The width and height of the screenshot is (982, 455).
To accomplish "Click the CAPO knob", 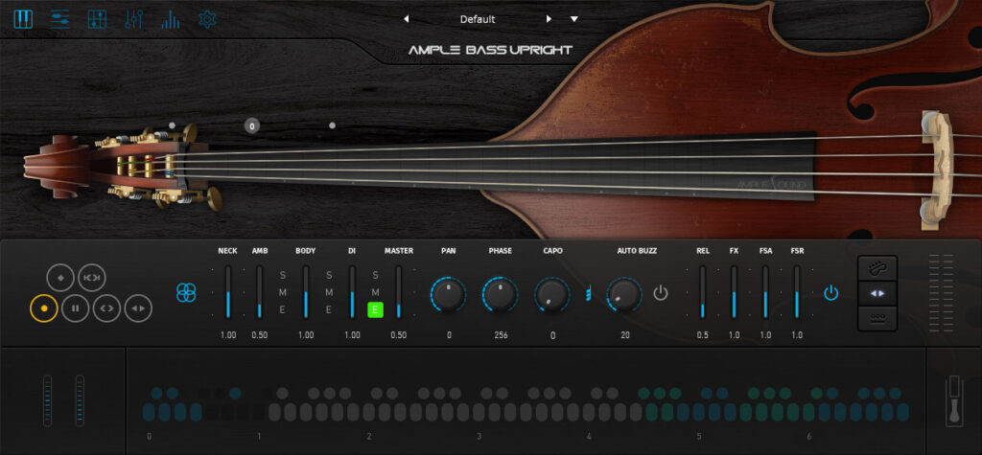I will coord(551,294).
